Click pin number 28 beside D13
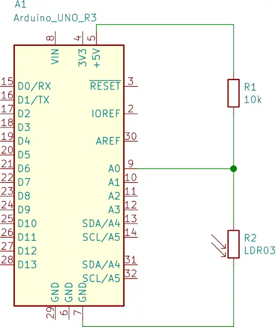276x327 pixels. coord(7,260)
